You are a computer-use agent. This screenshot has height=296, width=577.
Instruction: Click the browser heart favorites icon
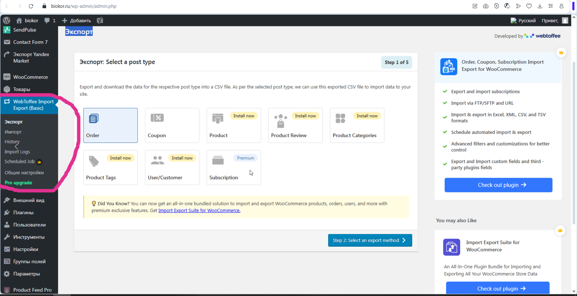click(x=529, y=6)
